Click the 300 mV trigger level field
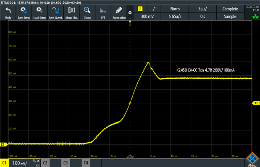The image size is (260, 167). coord(147,16)
